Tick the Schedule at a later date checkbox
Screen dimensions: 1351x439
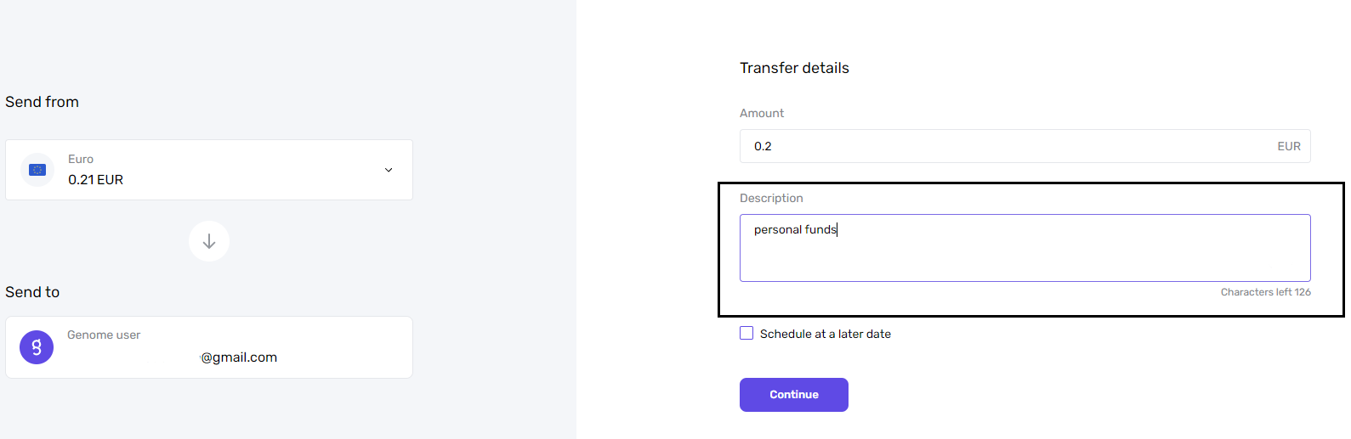point(746,333)
